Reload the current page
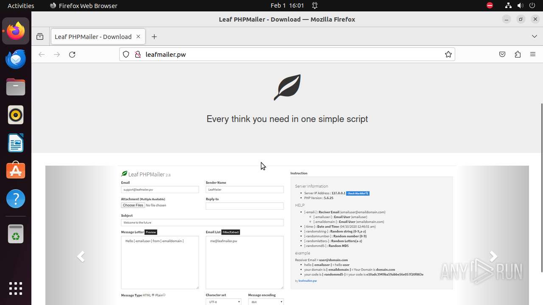 point(72,54)
